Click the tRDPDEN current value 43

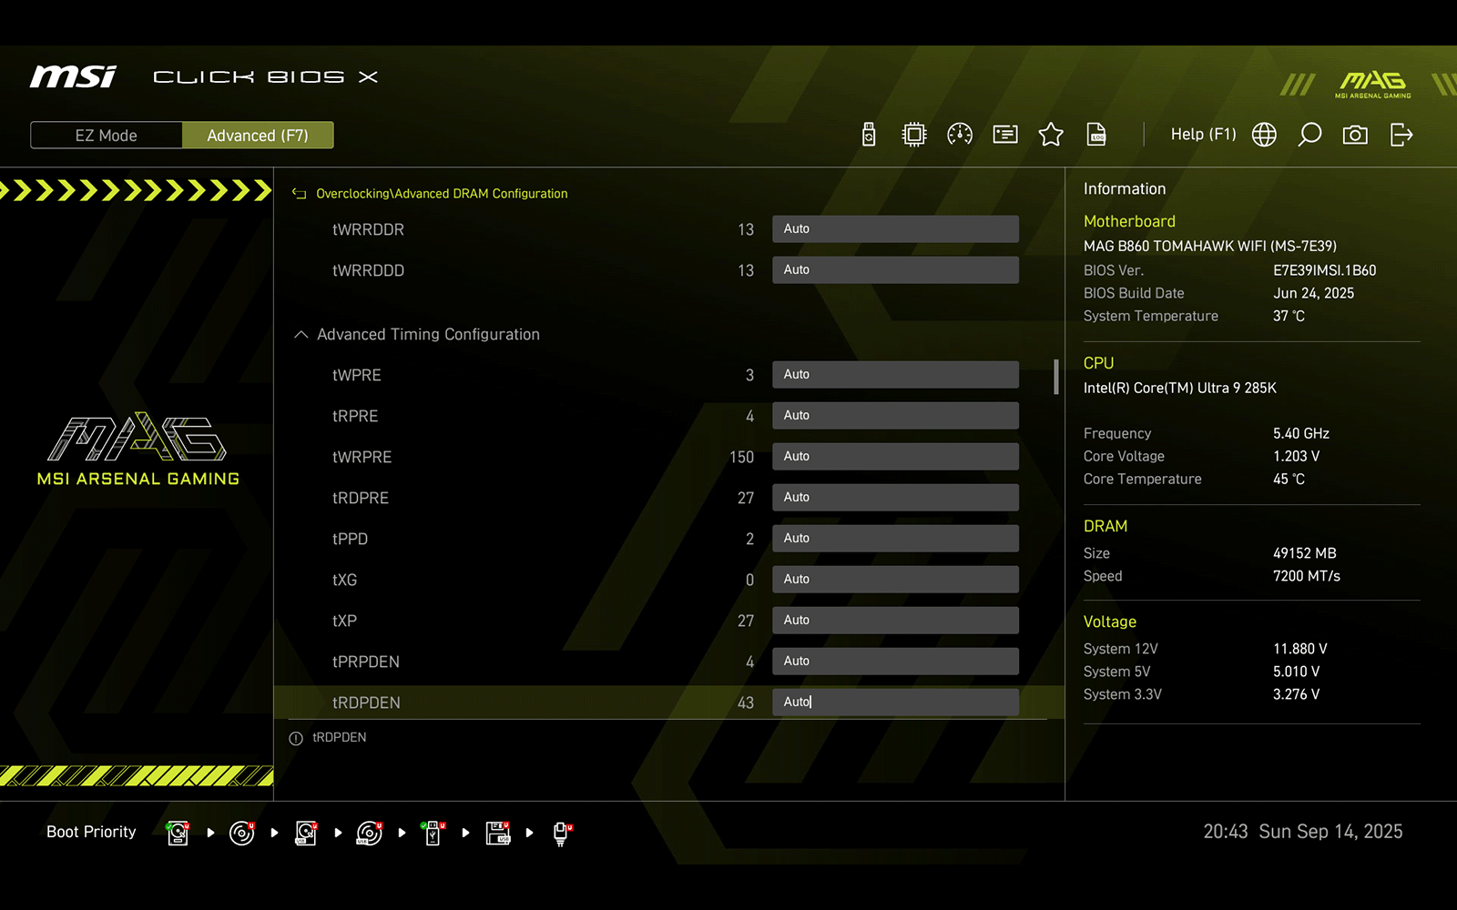click(746, 703)
